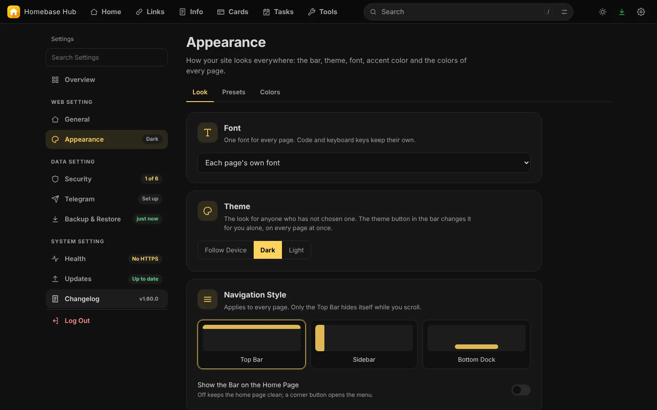657x410 pixels.
Task: Open the Appearance settings item
Action: click(x=107, y=139)
